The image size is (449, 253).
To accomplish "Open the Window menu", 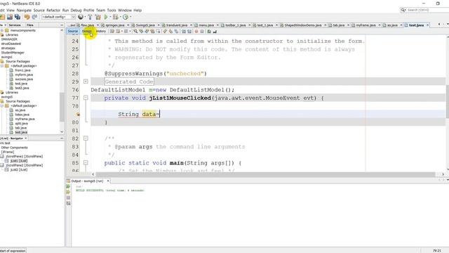I will [125, 10].
